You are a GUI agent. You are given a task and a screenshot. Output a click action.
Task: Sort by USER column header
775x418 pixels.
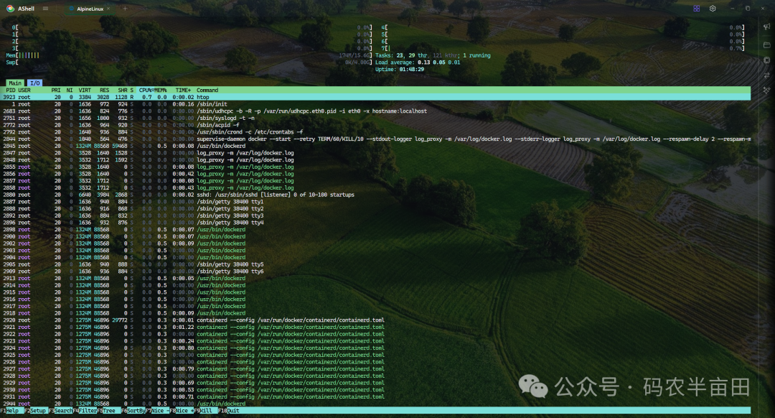pyautogui.click(x=24, y=90)
